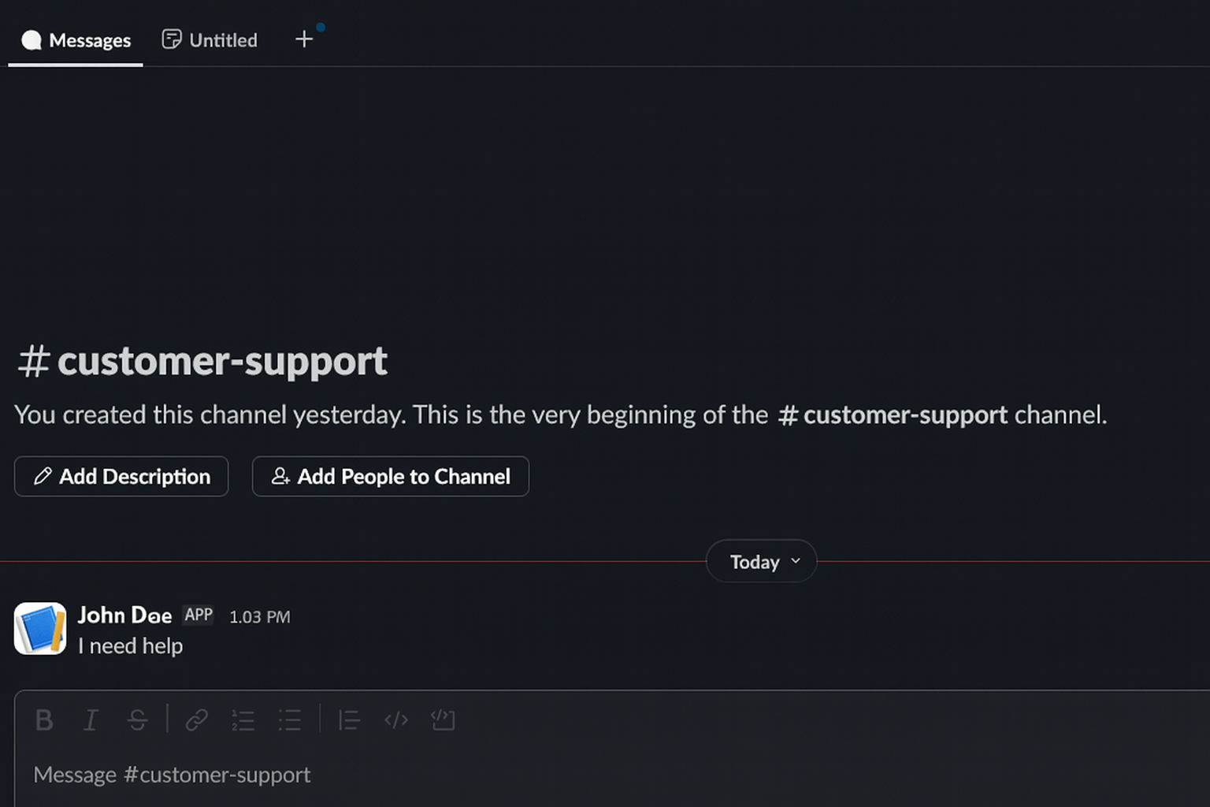Click the 1:03 PM message timestamp

coord(259,616)
